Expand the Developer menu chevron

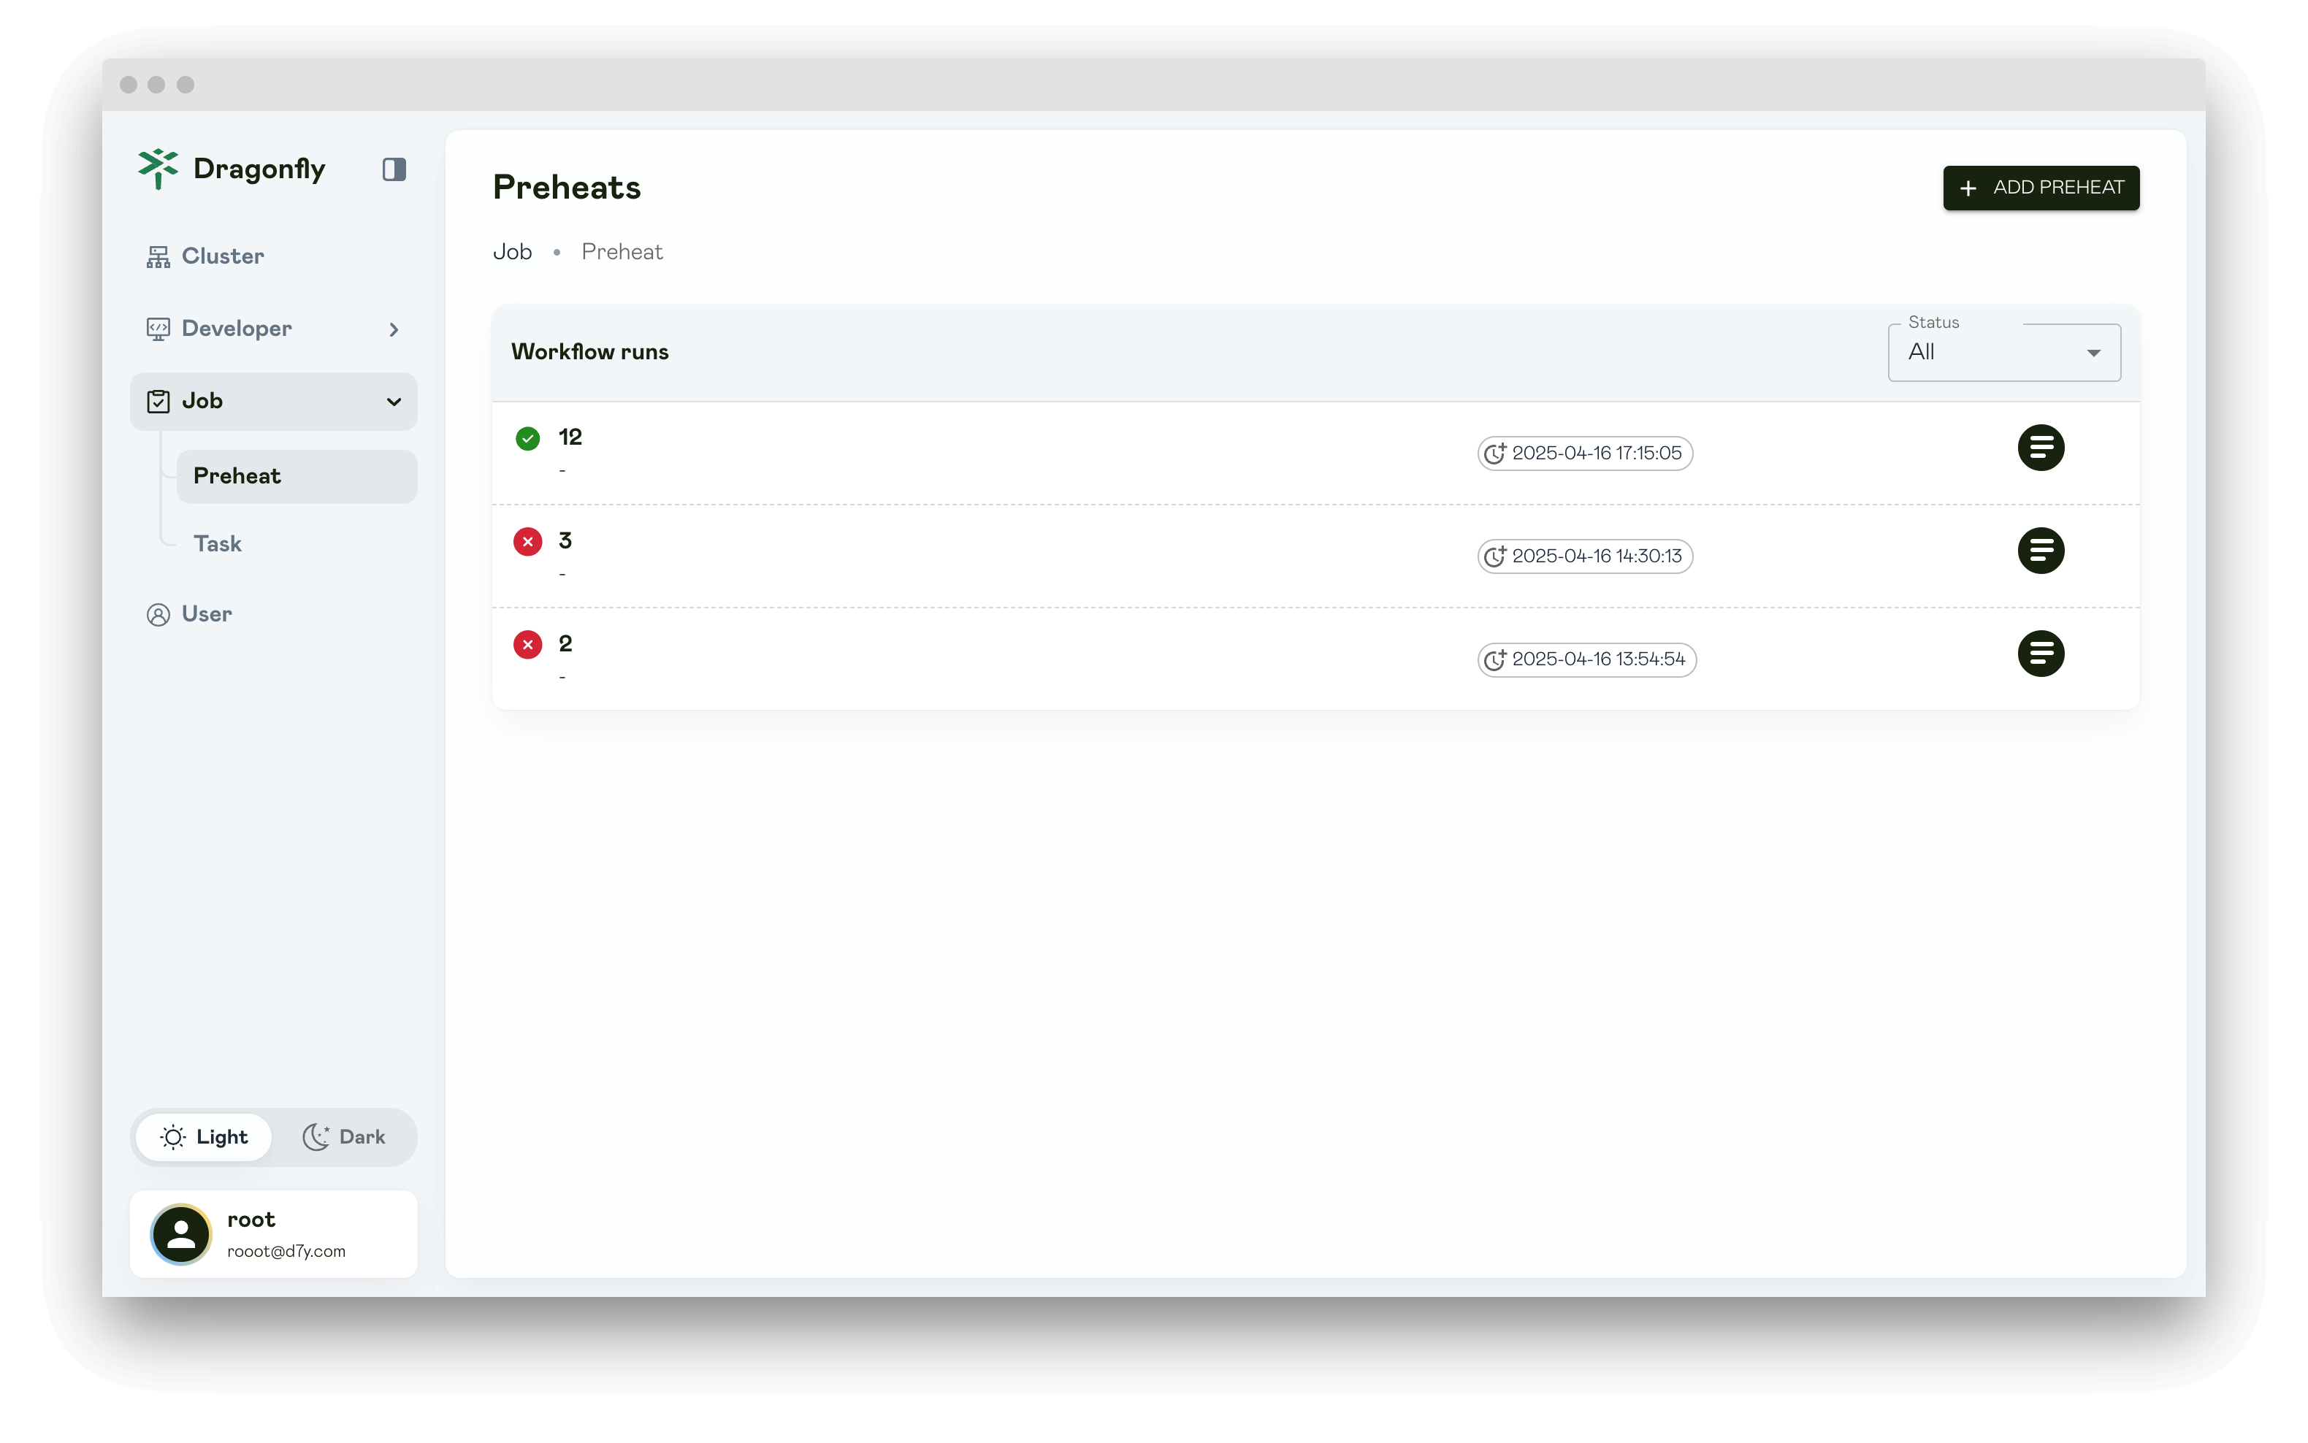click(393, 329)
